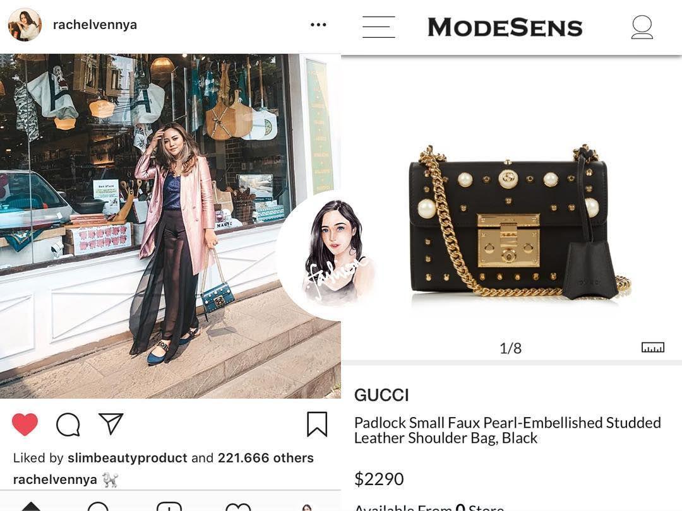Tap the Instagram home icon in bottom bar

30,506
